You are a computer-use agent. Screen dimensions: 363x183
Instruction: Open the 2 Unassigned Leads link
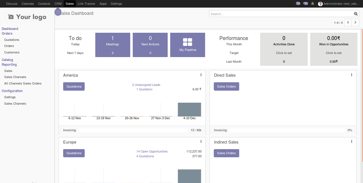tap(146, 85)
